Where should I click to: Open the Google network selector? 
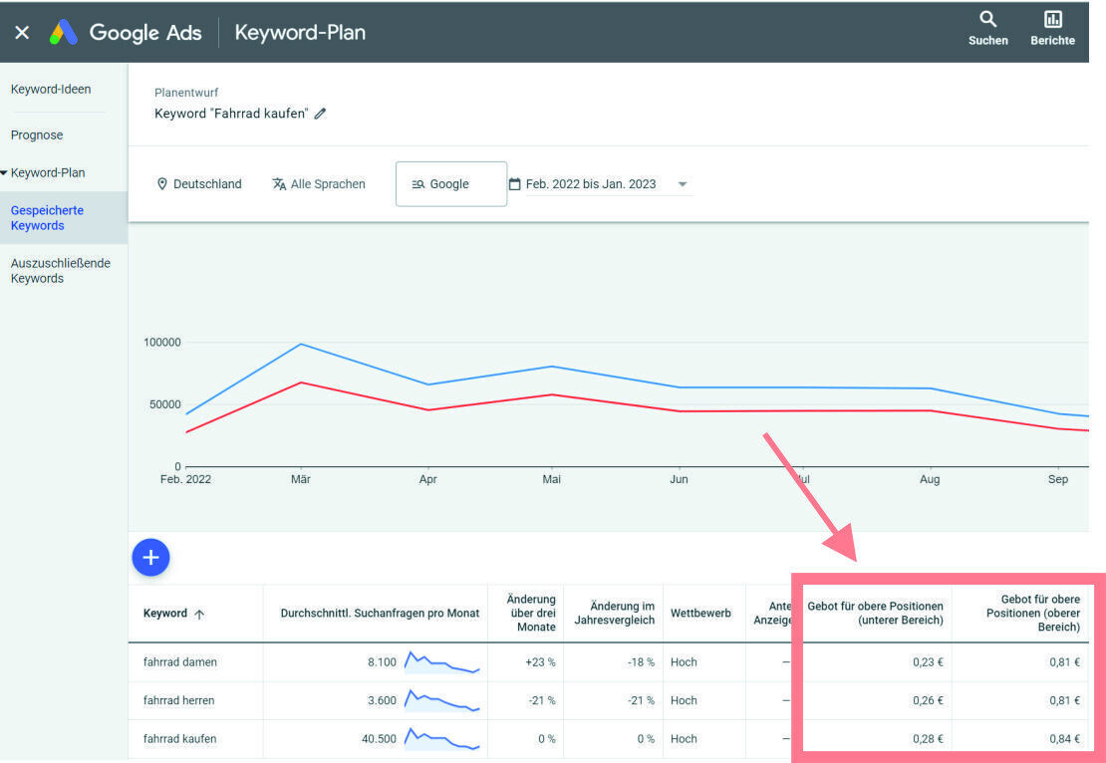450,183
